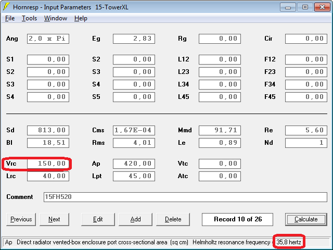333x250 pixels.
Task: Select the Cms field showing 1,67E-04
Action: (134, 130)
